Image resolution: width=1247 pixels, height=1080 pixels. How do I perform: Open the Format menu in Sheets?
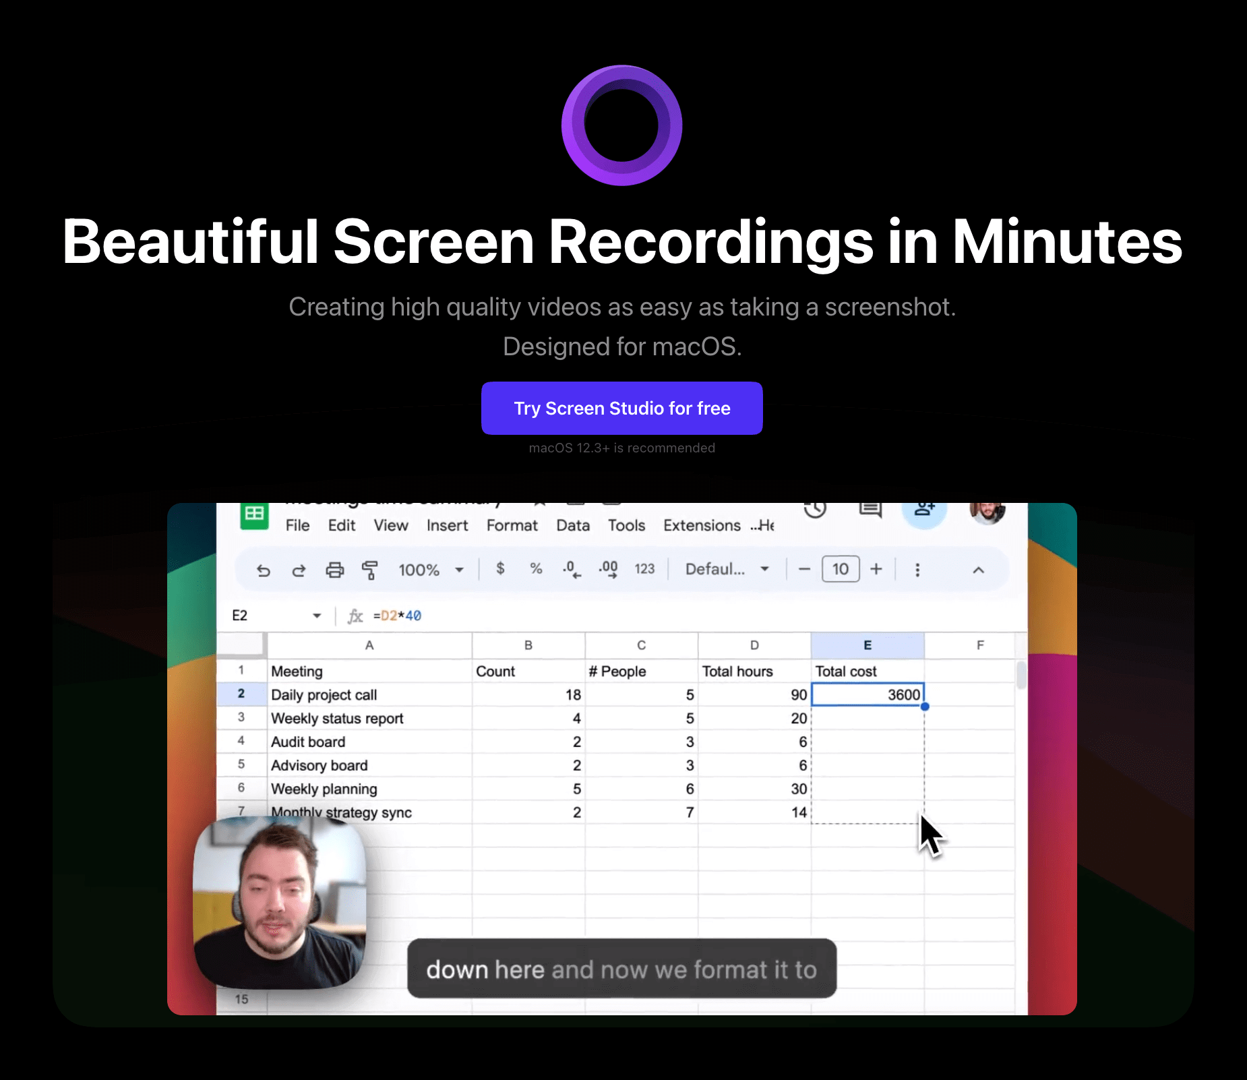click(512, 525)
